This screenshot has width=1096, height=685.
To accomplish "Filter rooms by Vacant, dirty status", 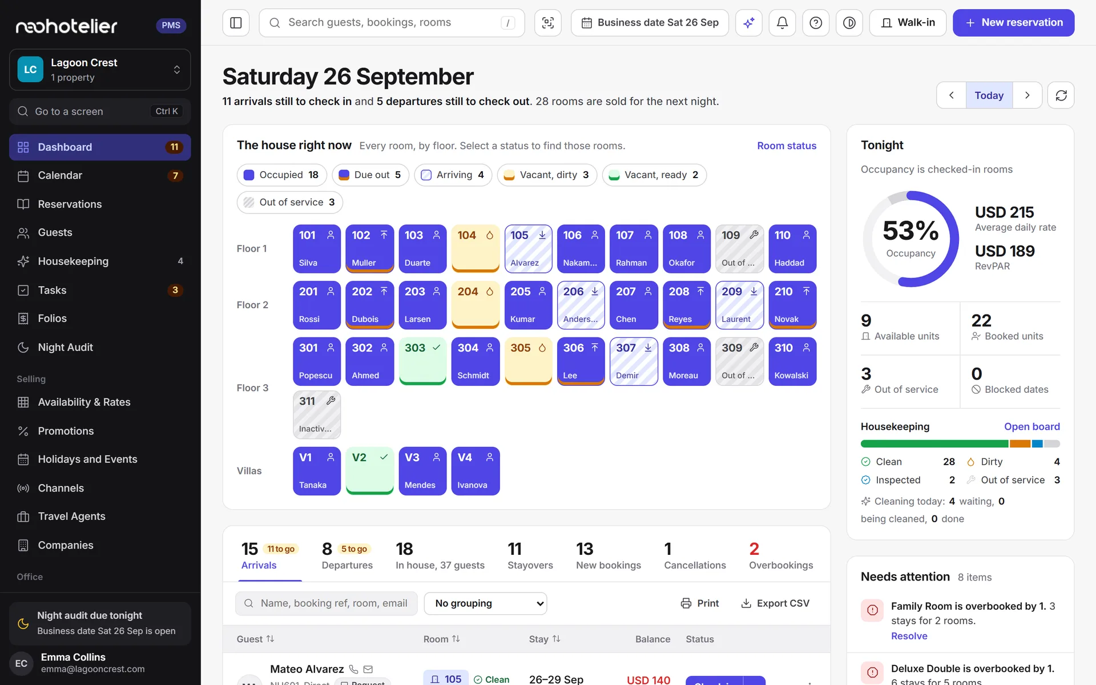I will (x=547, y=175).
